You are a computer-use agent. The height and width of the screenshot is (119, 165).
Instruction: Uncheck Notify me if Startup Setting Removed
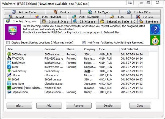pyautogui.click(x=84, y=42)
